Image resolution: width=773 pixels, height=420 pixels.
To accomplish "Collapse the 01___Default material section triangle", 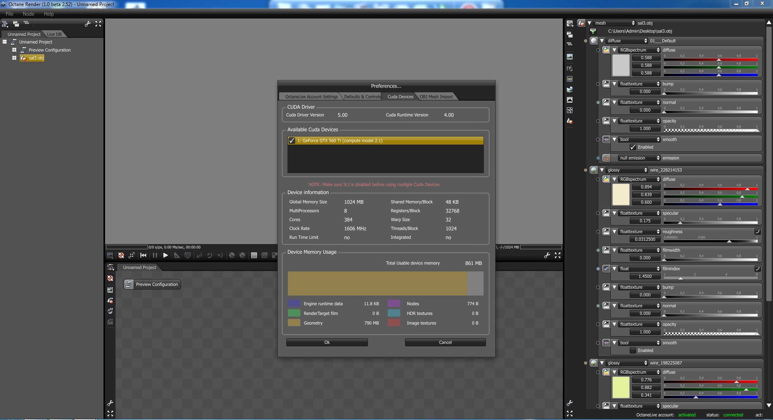I will tap(602, 41).
